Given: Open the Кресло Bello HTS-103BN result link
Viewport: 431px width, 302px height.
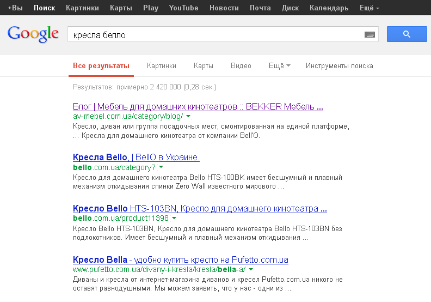Looking at the screenshot, I should coord(200,208).
